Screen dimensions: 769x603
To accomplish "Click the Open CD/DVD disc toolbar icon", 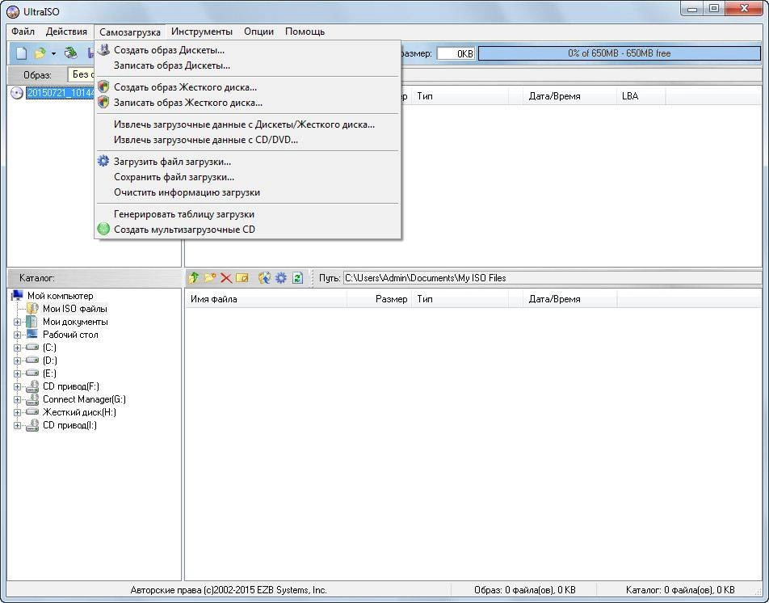I will [71, 53].
